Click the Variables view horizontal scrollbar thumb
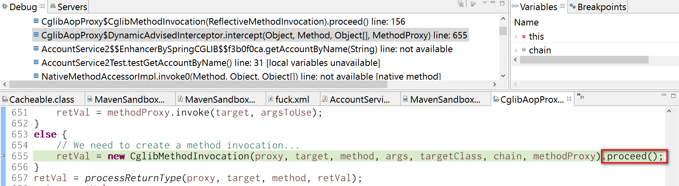The height and width of the screenshot is (186, 679). pyautogui.click(x=584, y=60)
